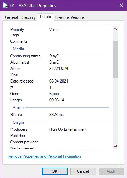127x178 pixels.
Task: Click the Bit rate property label
Action: click(16, 115)
